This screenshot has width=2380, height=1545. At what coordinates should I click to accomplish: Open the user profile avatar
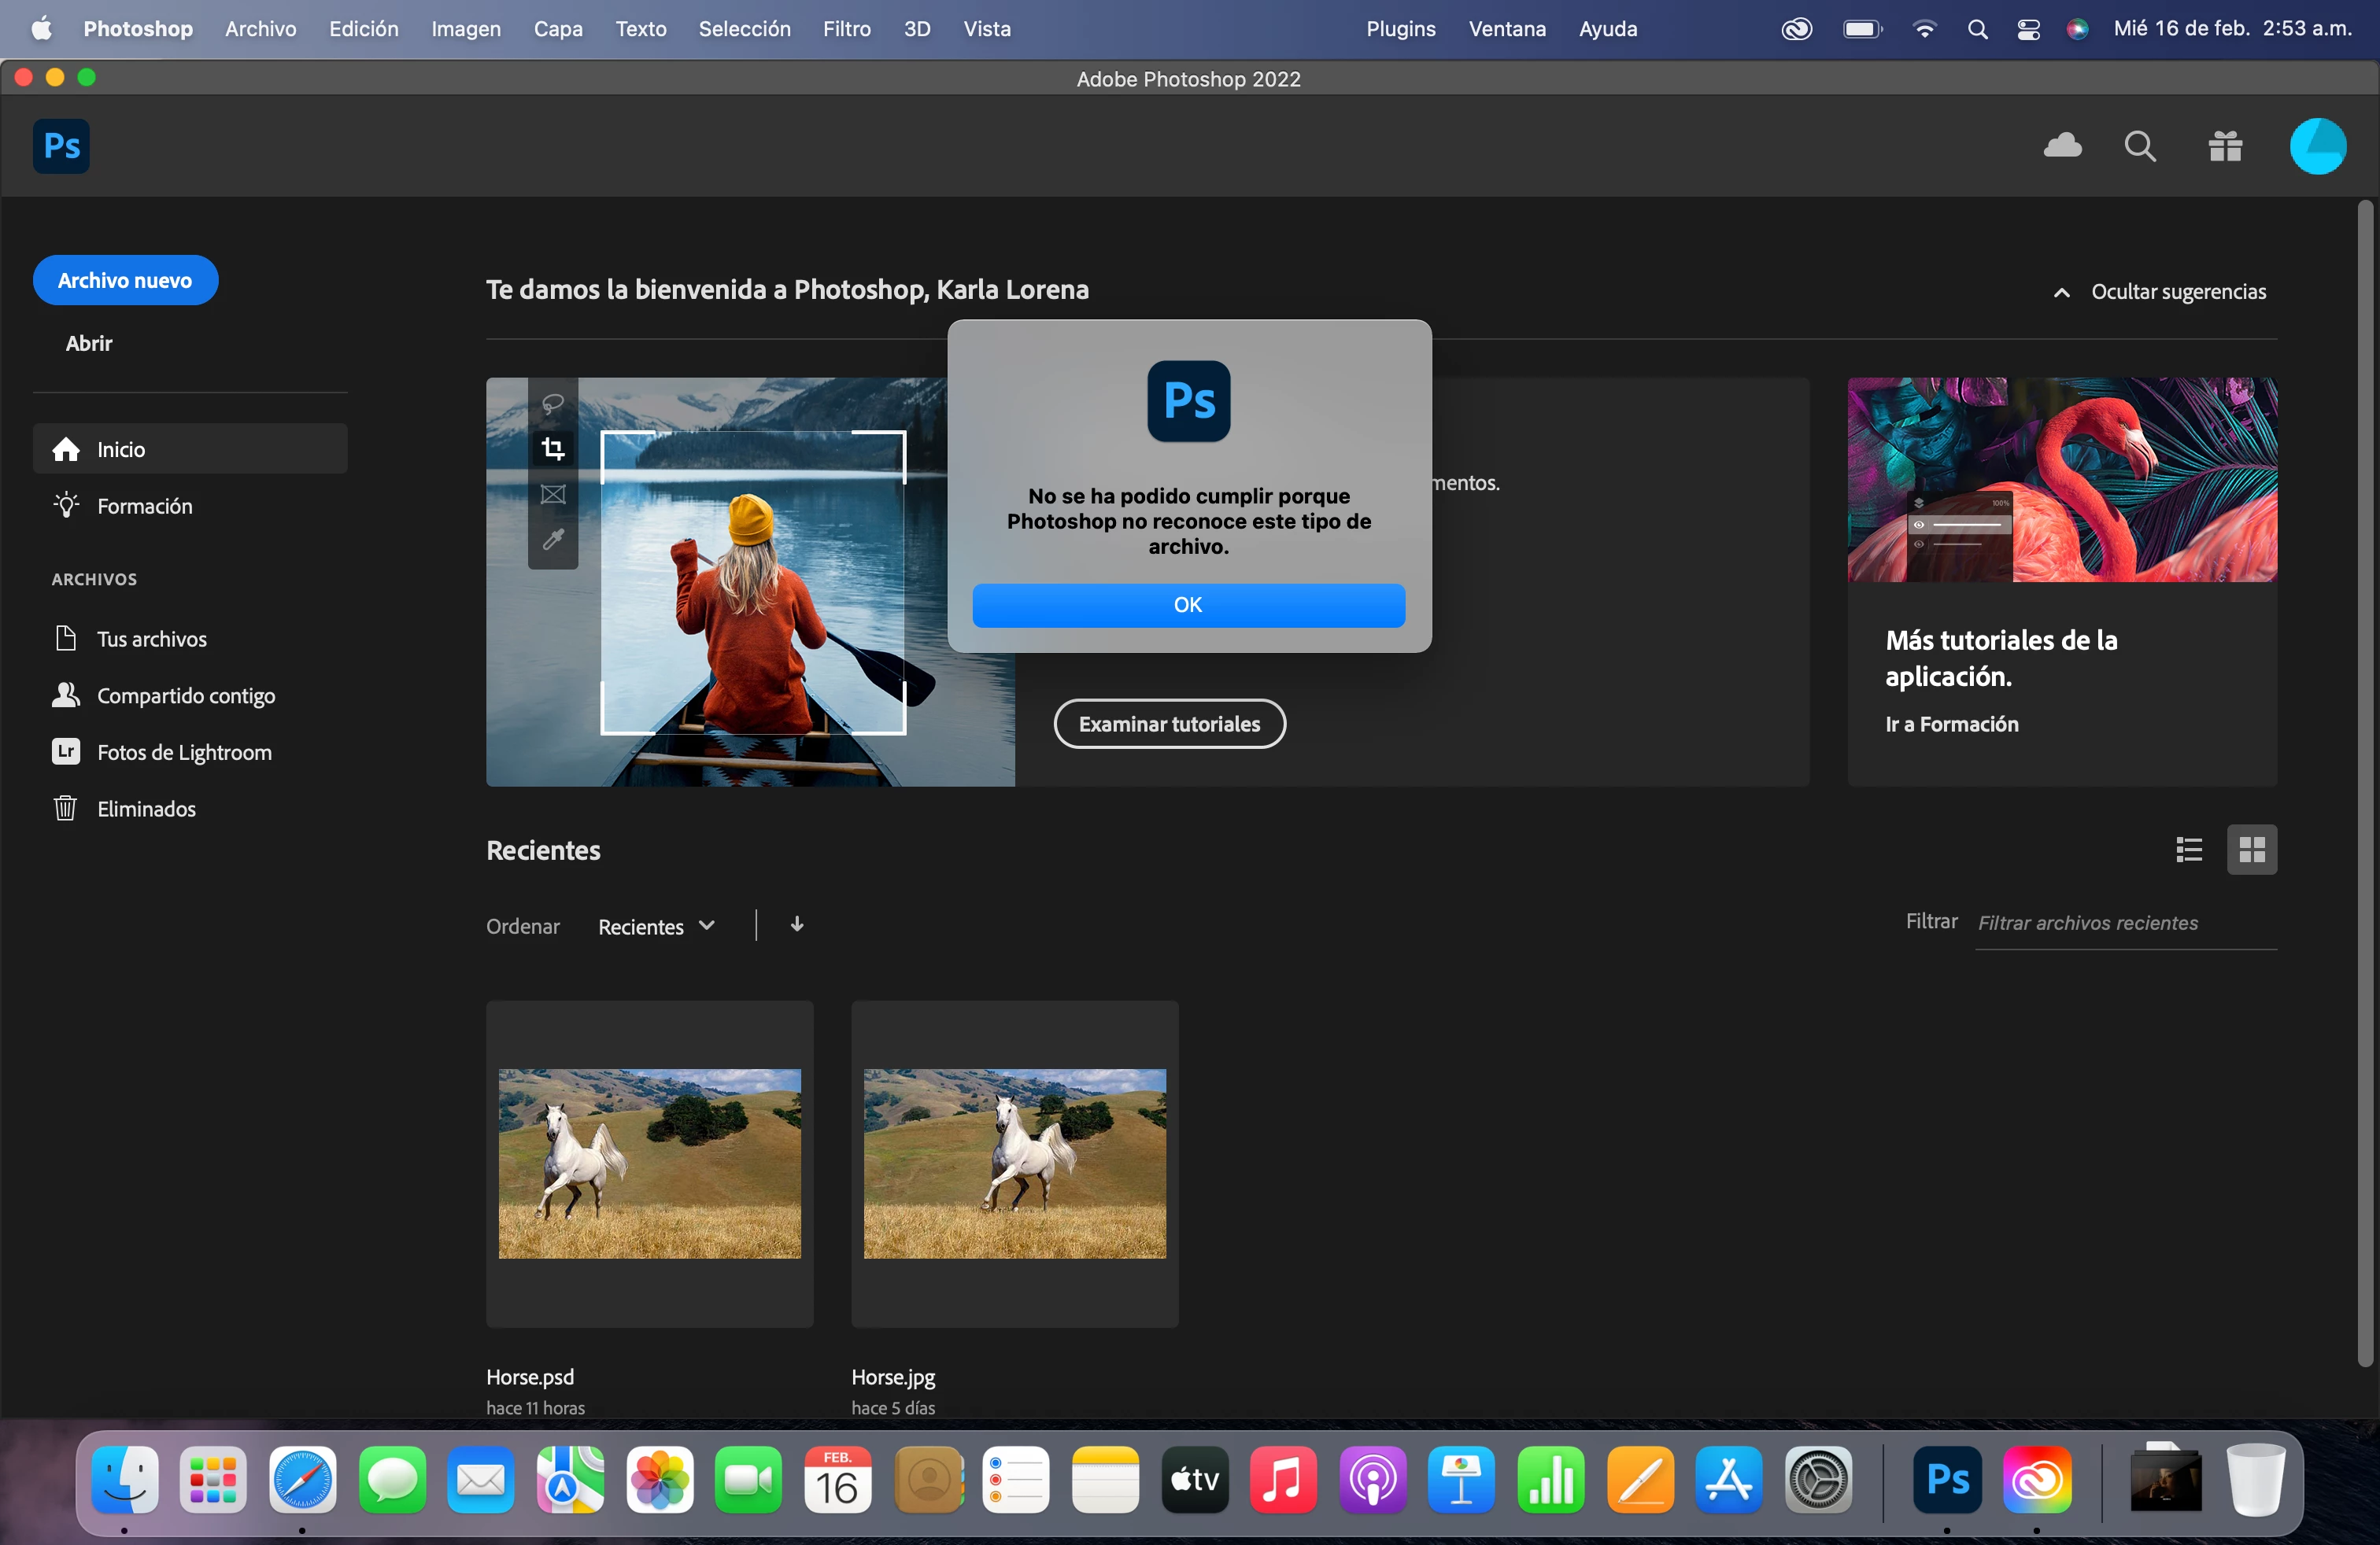[2317, 147]
